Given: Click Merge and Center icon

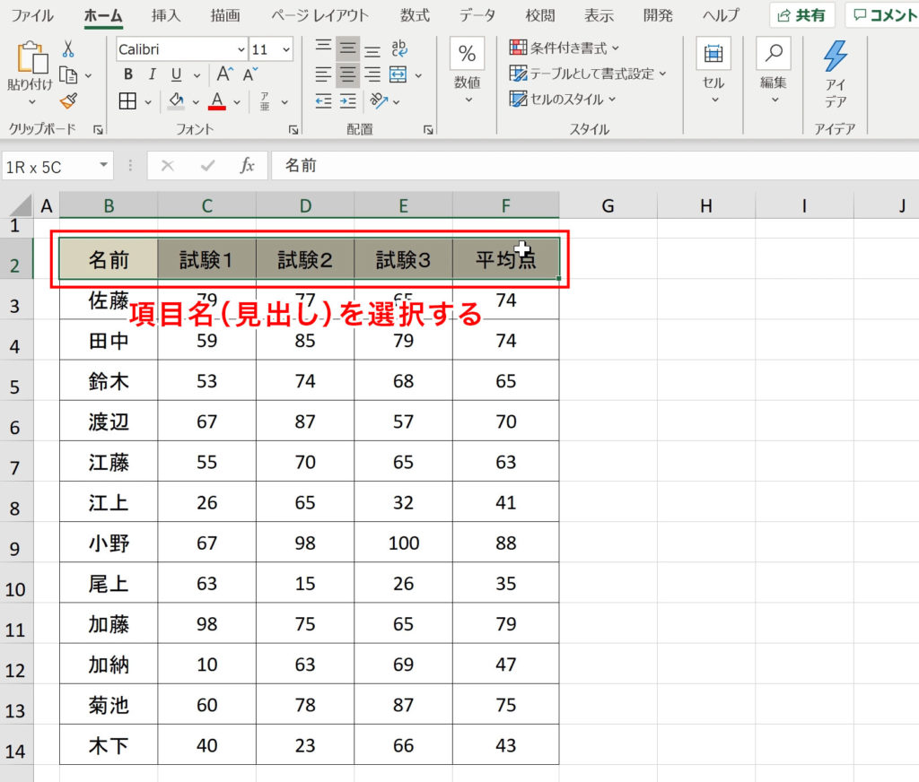Looking at the screenshot, I should pyautogui.click(x=398, y=74).
